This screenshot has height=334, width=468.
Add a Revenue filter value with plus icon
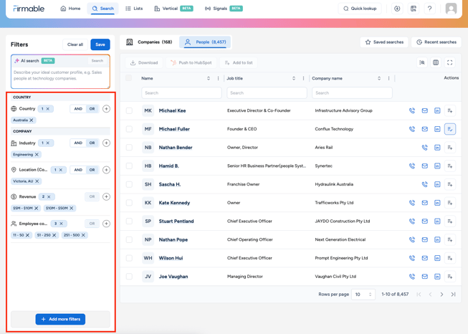[106, 196]
